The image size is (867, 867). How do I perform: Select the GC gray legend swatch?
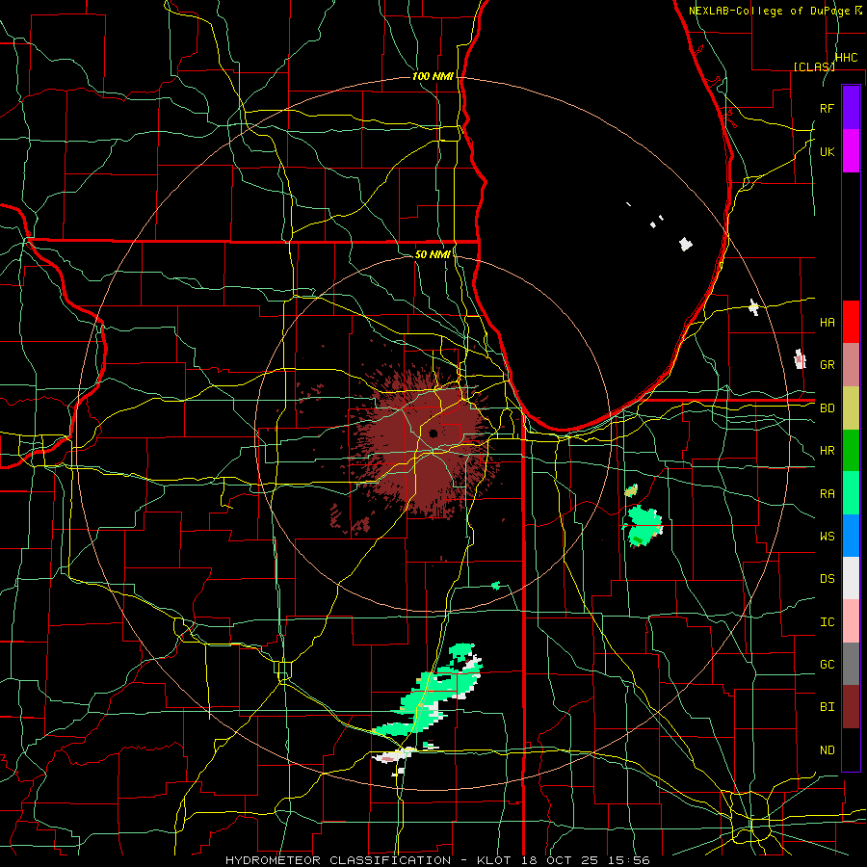[851, 664]
